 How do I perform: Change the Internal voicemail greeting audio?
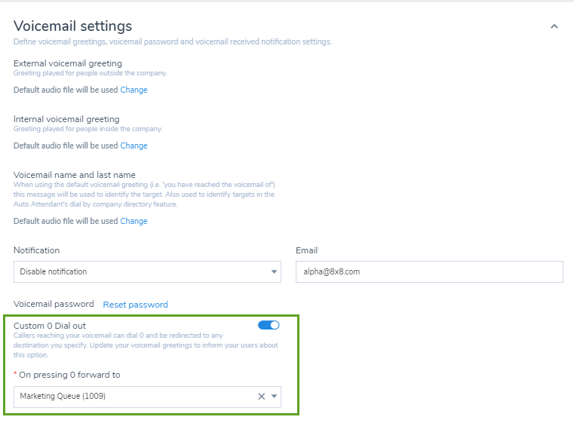134,146
